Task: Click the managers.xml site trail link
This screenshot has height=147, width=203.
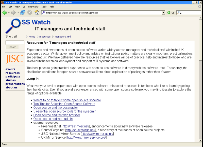Action: click(x=63, y=37)
